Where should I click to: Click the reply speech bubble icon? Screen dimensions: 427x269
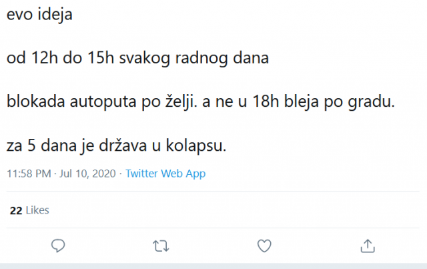tap(58, 245)
